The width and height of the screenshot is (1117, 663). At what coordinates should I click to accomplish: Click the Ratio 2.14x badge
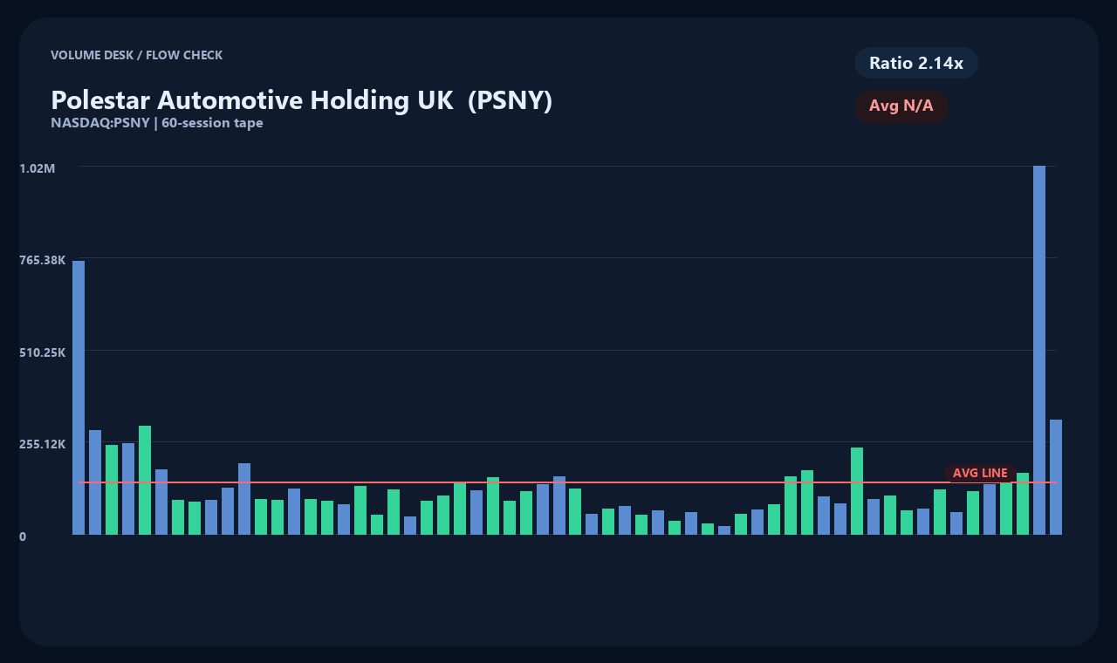point(916,63)
